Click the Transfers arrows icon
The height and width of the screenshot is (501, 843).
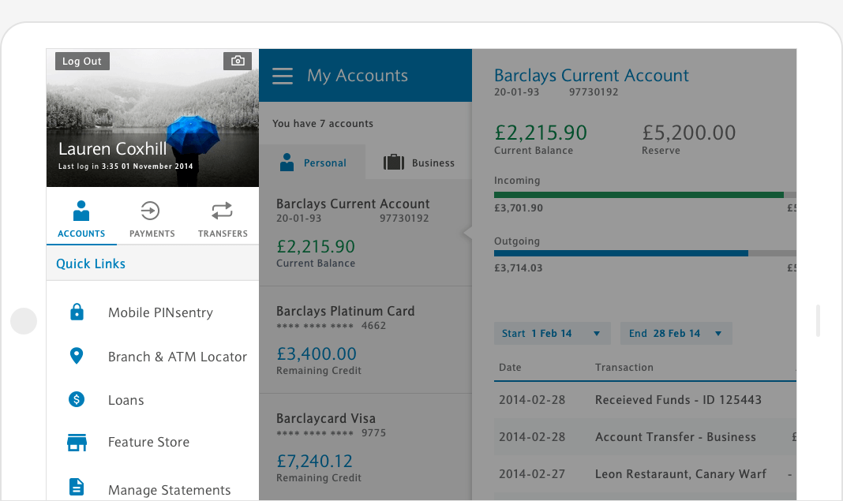click(x=222, y=211)
